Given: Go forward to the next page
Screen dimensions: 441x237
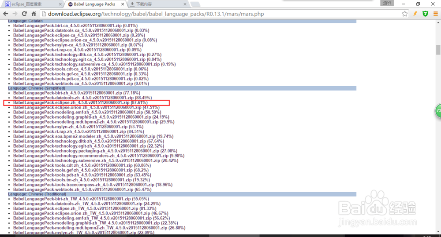Looking at the screenshot, I should (x=15, y=14).
